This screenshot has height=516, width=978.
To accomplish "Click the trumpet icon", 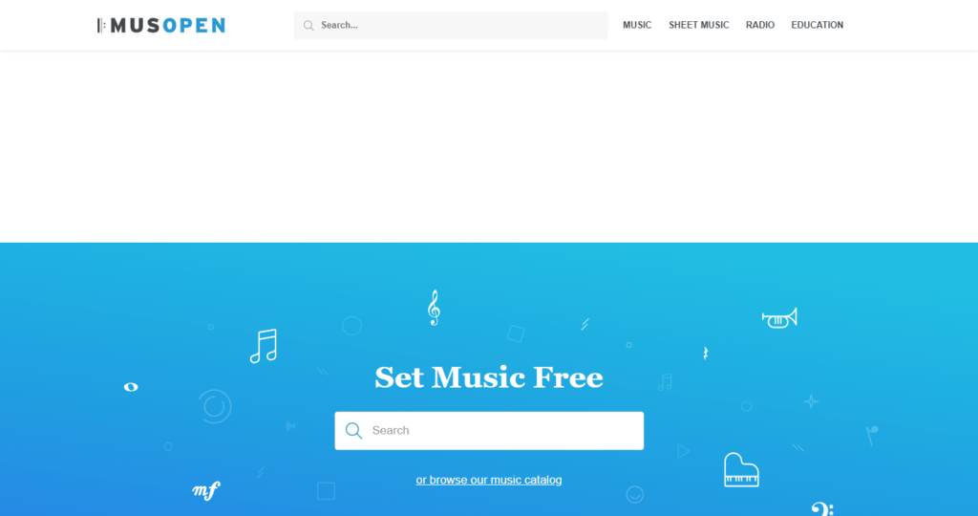I will [x=779, y=318].
